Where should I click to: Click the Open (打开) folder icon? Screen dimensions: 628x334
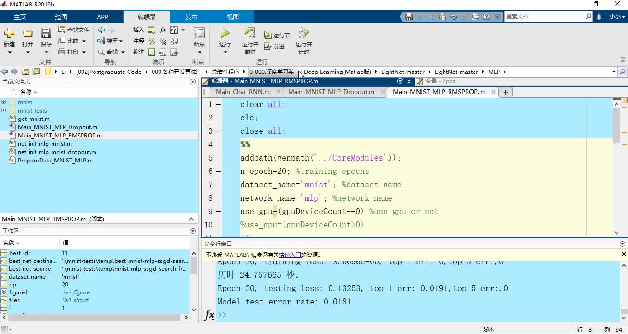point(28,34)
